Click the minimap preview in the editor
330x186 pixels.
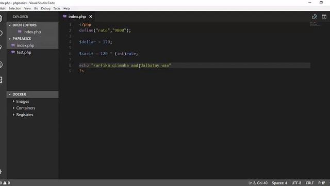315,24
